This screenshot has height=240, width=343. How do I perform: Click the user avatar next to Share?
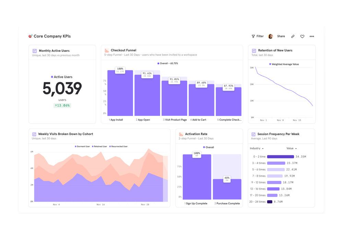point(270,36)
